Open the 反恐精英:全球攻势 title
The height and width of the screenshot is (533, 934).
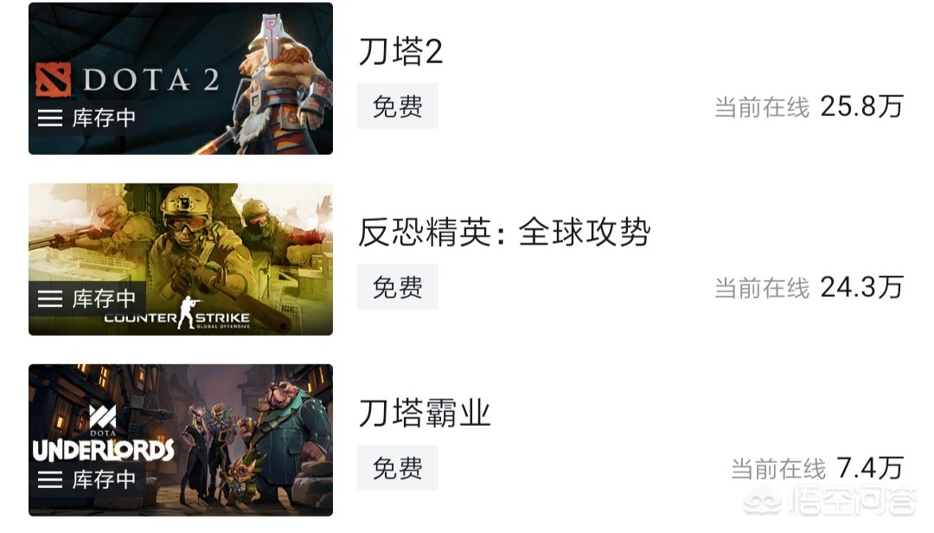tap(504, 232)
